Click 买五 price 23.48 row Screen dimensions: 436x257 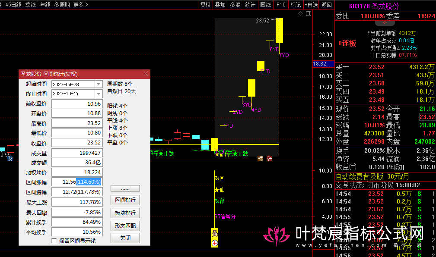pyautogui.click(x=385, y=100)
